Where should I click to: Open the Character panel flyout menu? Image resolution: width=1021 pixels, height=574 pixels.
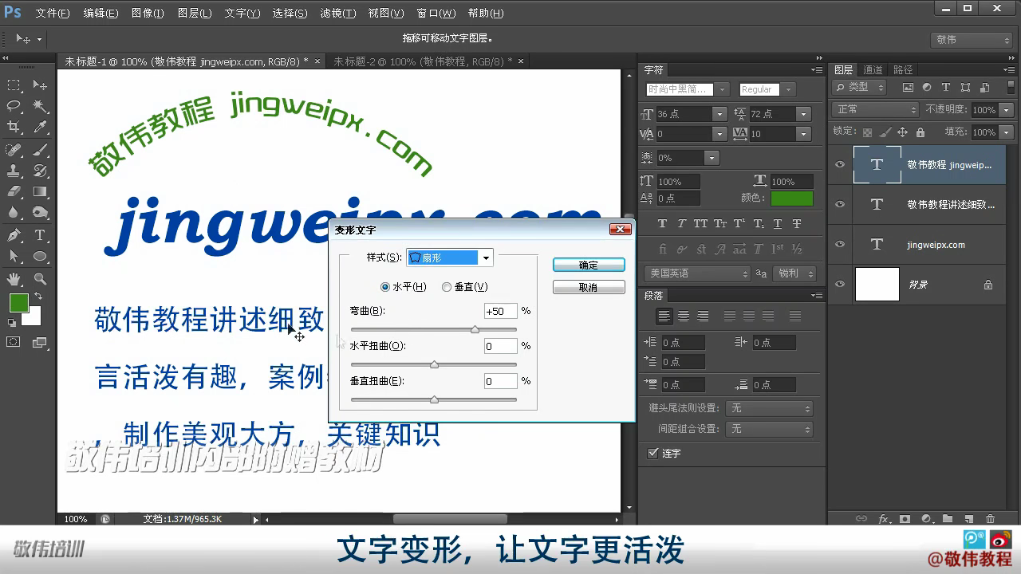point(816,70)
